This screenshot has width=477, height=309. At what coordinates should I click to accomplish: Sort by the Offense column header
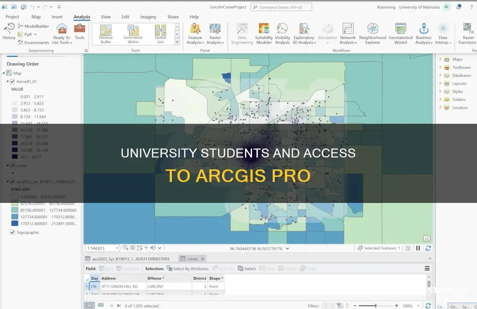click(x=169, y=278)
